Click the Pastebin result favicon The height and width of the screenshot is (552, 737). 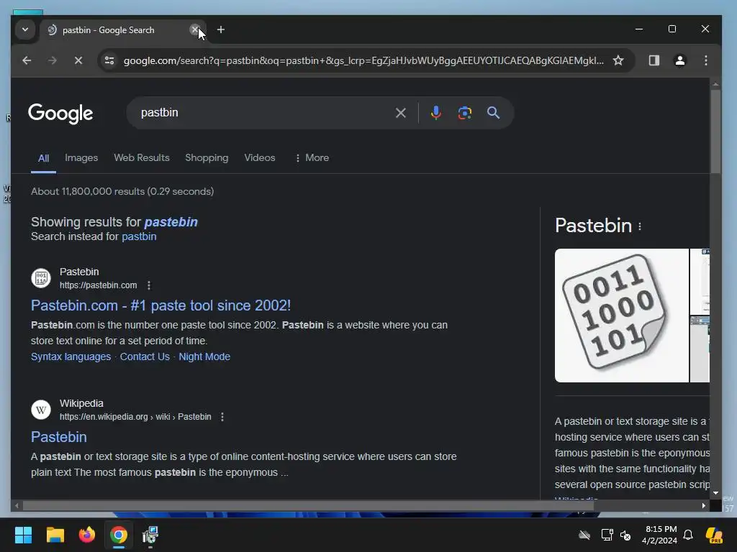pos(41,278)
